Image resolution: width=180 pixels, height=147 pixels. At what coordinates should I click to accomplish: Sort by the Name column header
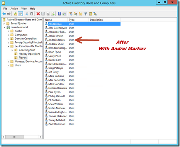(56, 20)
